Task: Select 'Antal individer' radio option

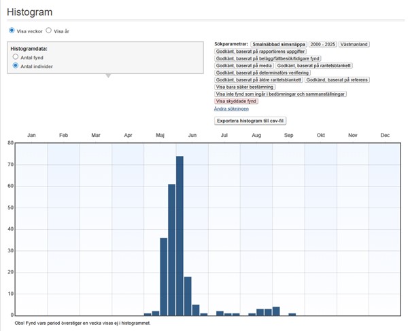Action: click(16, 66)
